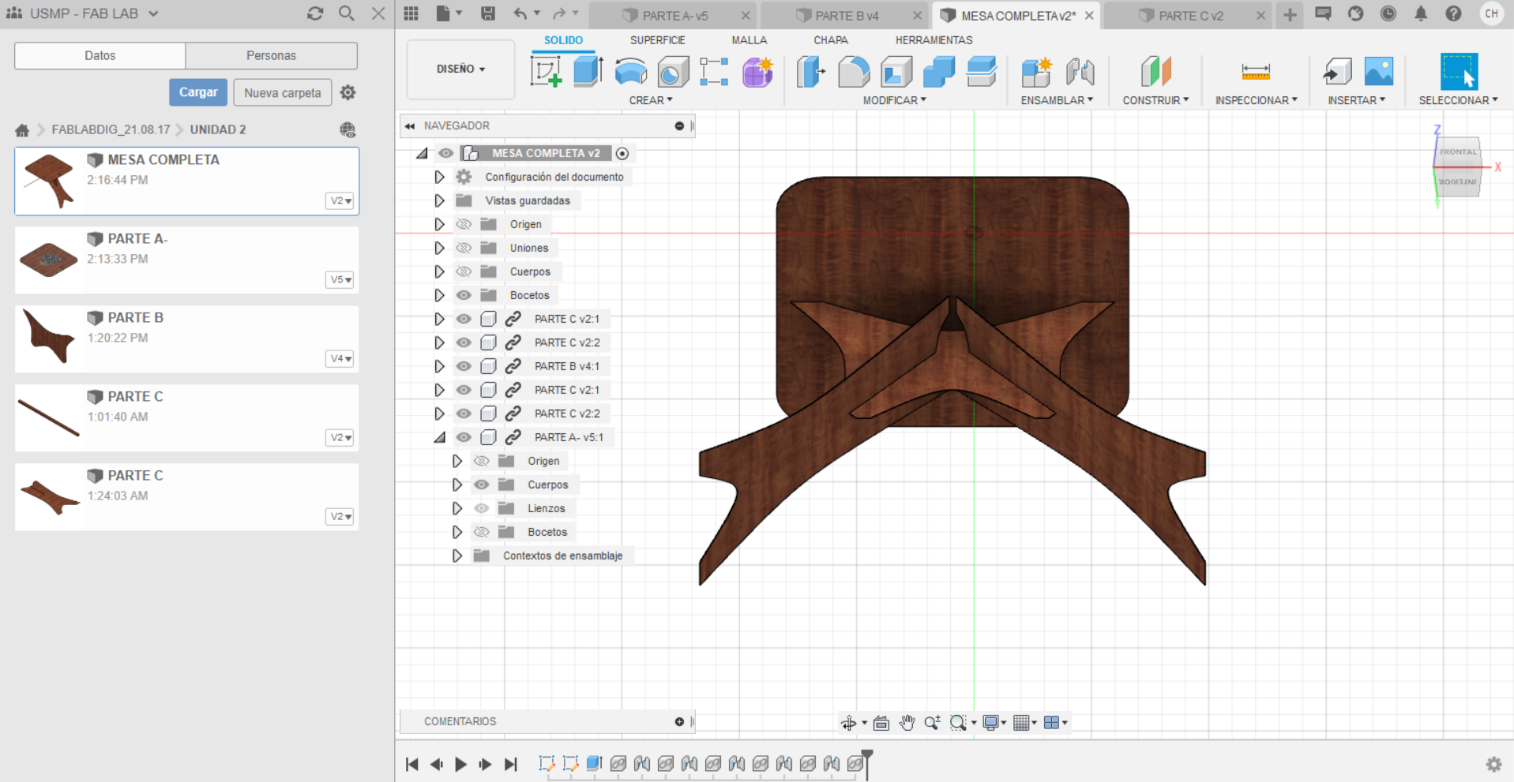The width and height of the screenshot is (1514, 782).
Task: Select the Revolve tool icon
Action: (630, 72)
